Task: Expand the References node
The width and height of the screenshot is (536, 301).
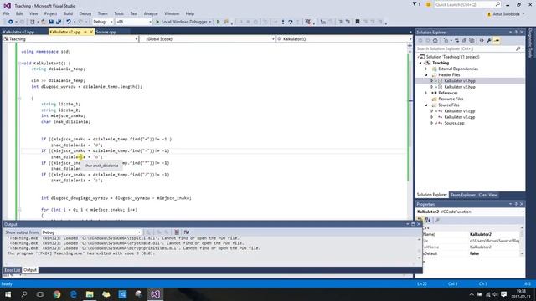Action: (x=426, y=93)
